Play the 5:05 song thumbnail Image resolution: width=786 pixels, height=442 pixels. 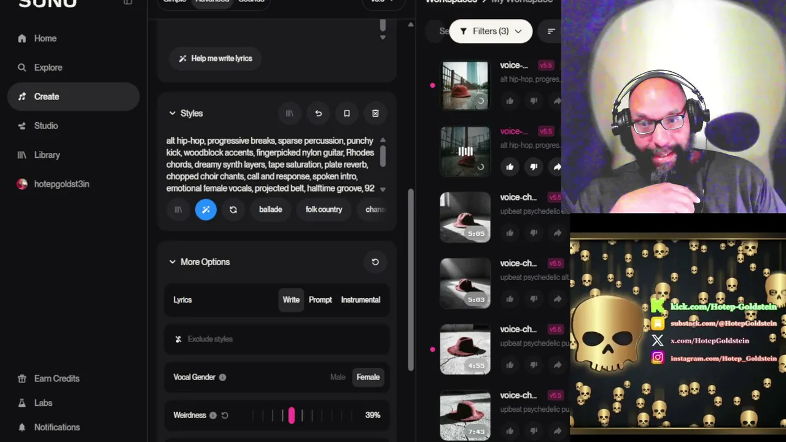465,217
